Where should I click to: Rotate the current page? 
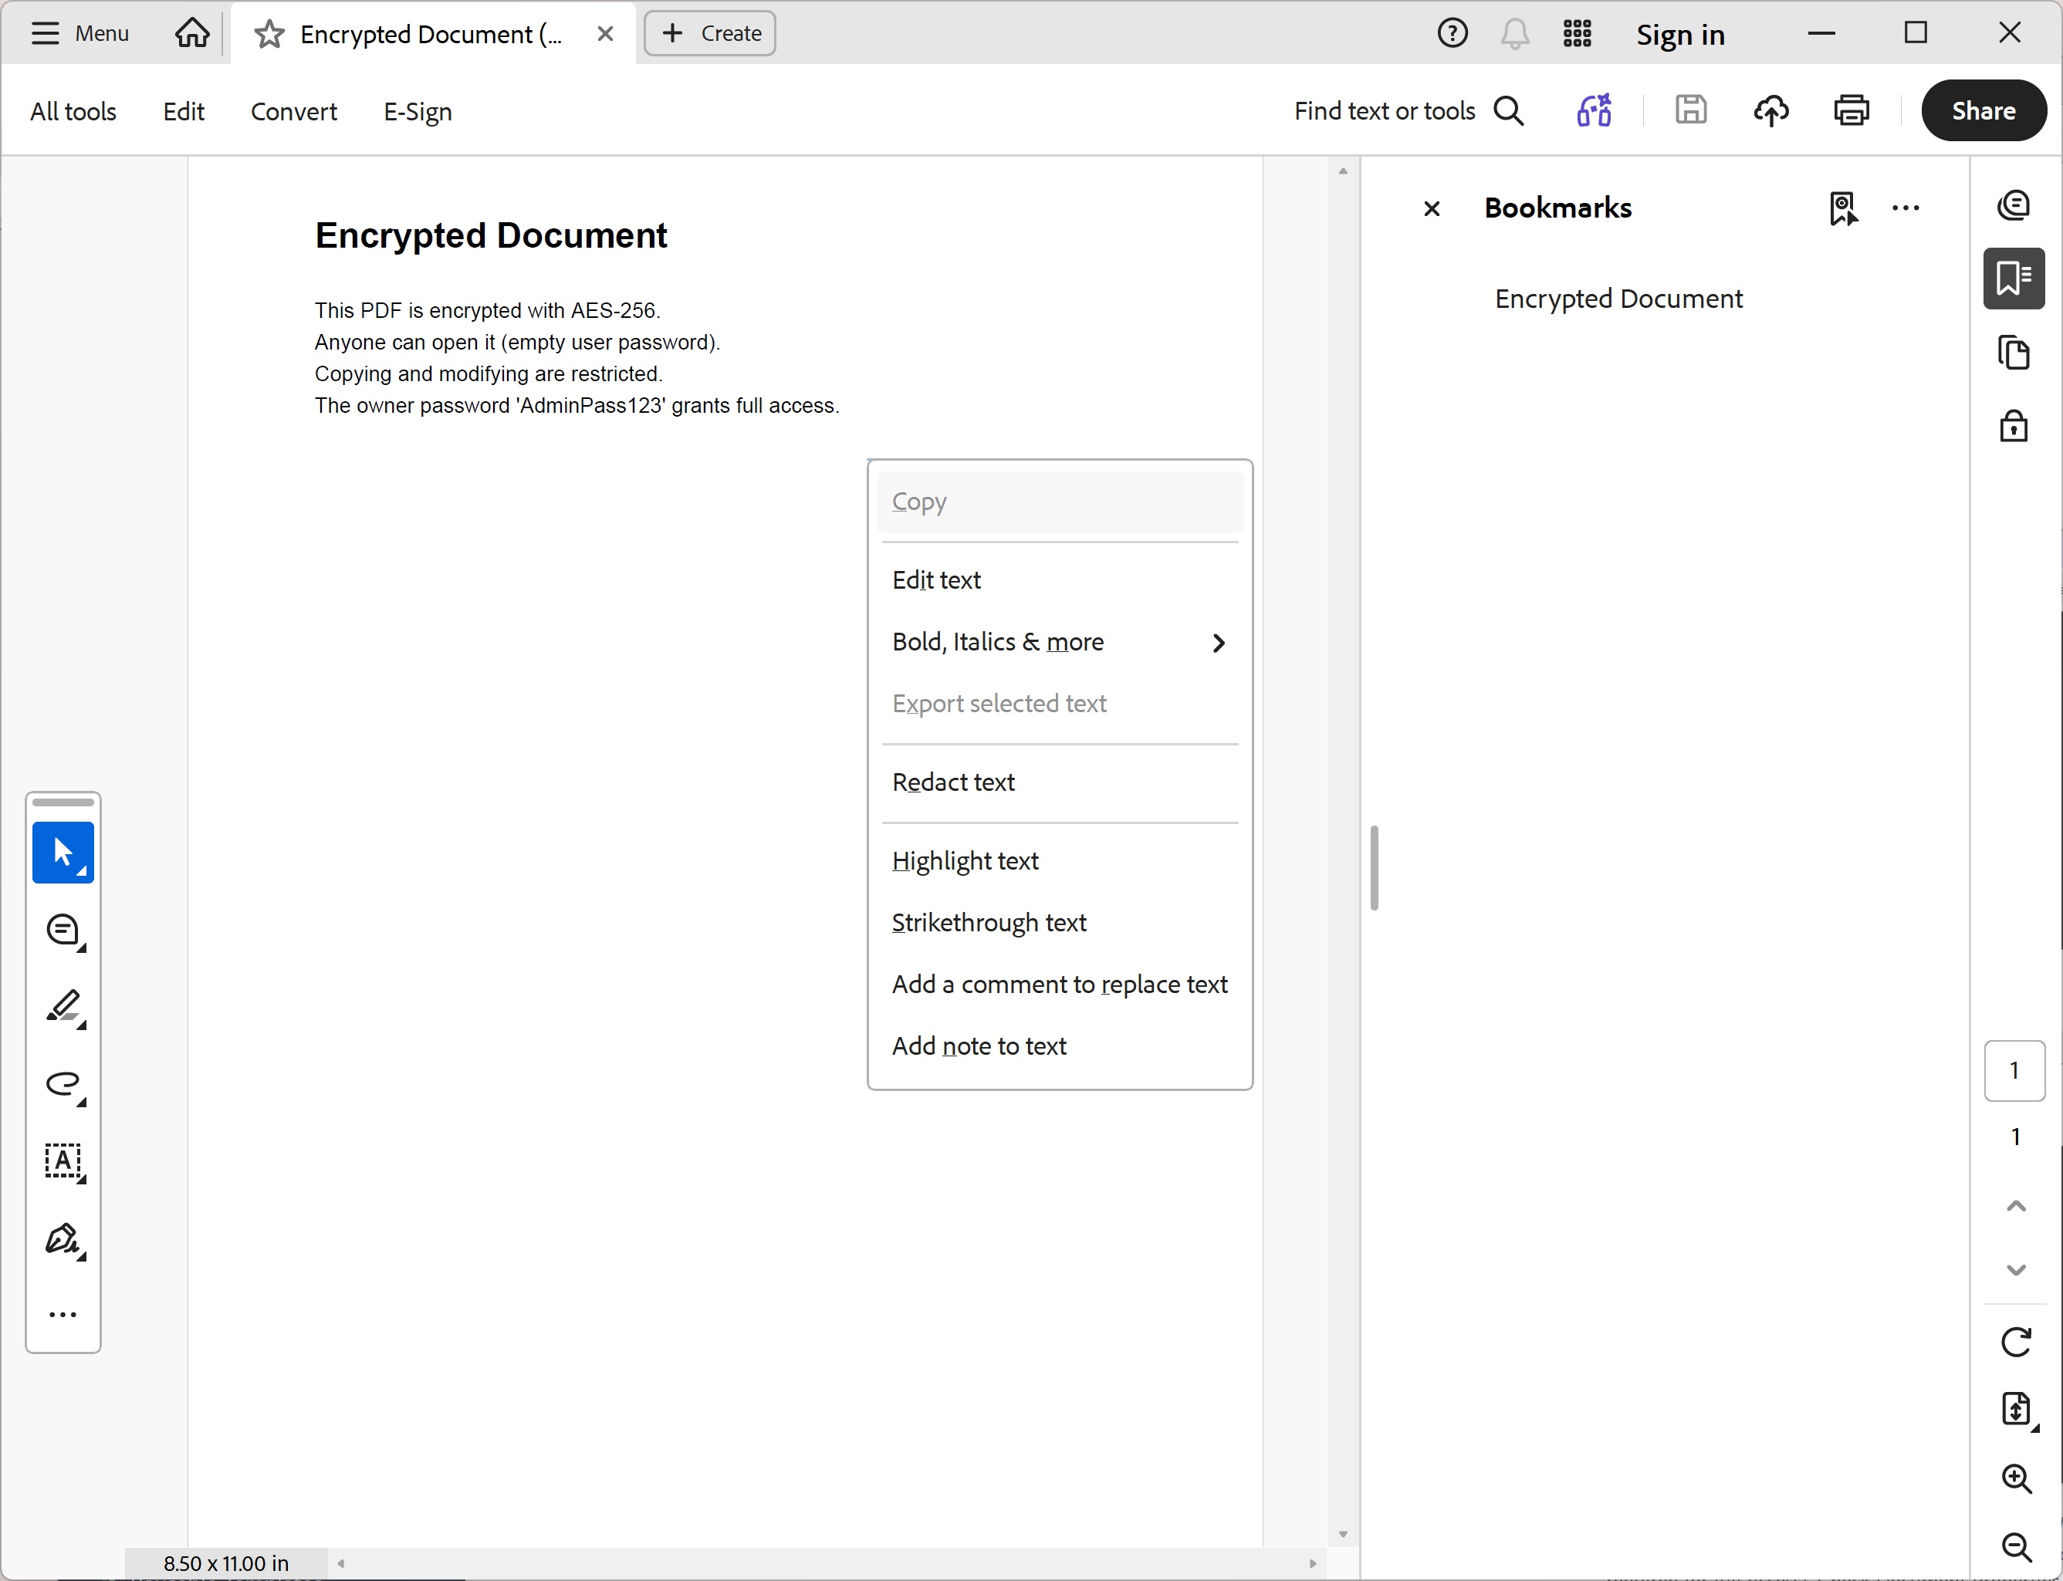click(x=2016, y=1341)
